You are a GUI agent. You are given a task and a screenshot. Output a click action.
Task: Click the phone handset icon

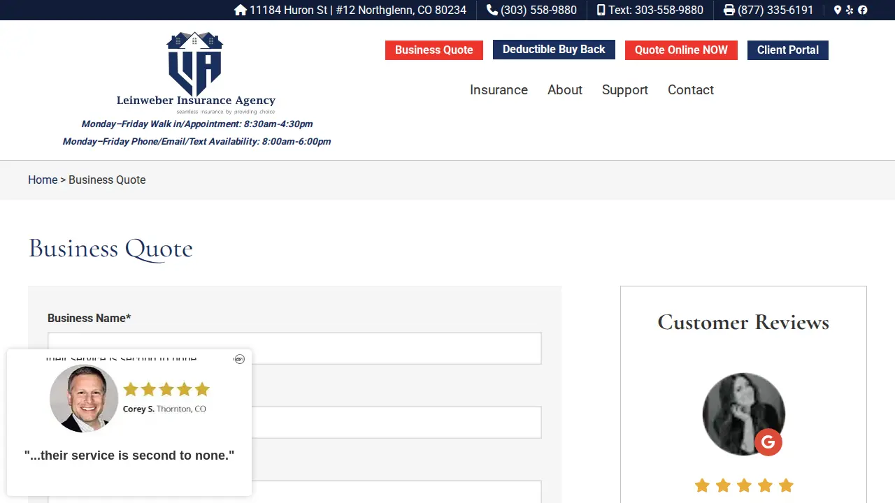click(492, 10)
